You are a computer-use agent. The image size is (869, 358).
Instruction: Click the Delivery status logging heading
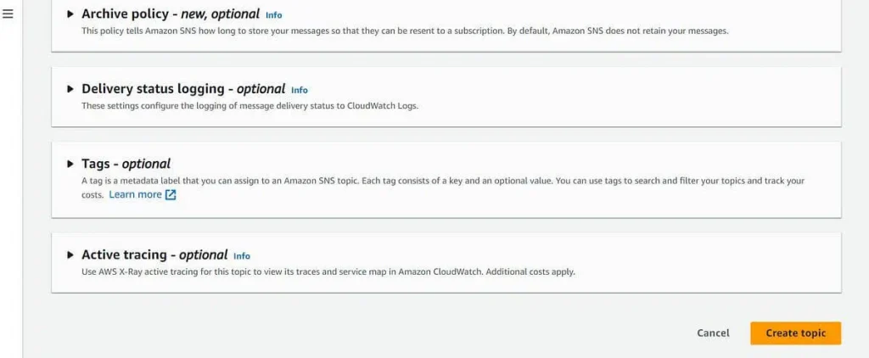pyautogui.click(x=183, y=89)
